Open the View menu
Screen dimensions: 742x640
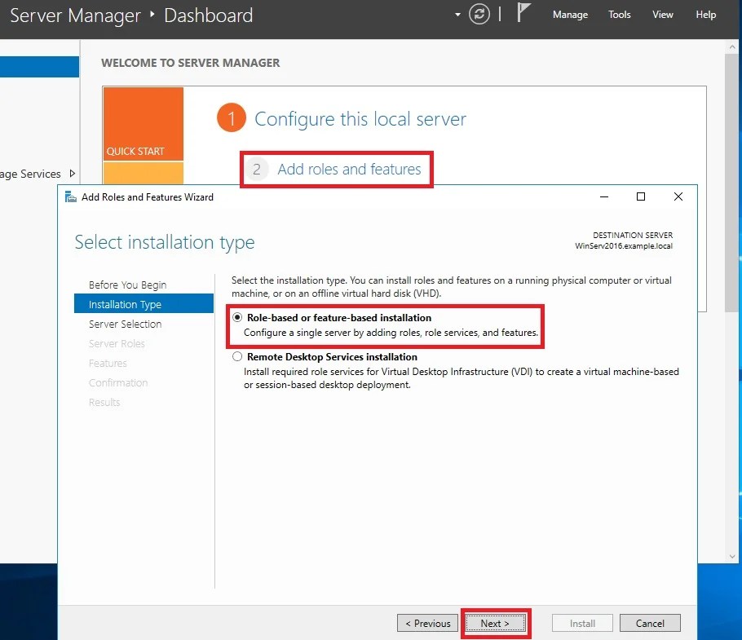click(x=662, y=14)
